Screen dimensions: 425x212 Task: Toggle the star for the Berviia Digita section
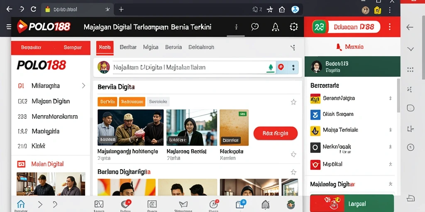[x=293, y=102]
